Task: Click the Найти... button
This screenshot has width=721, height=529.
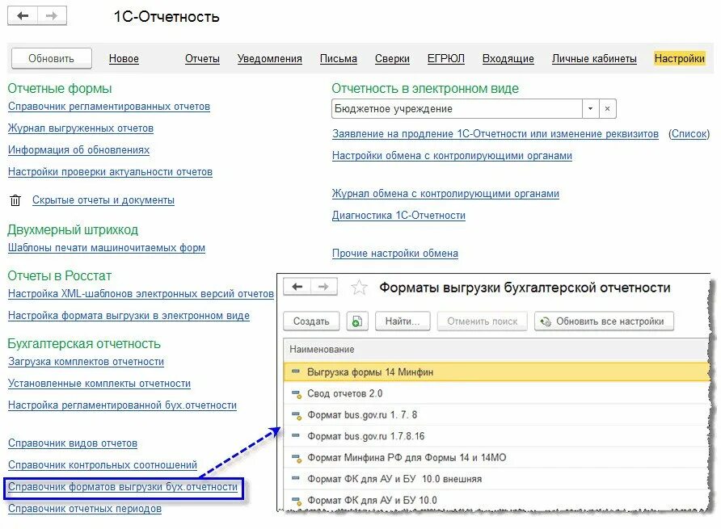Action: (403, 321)
